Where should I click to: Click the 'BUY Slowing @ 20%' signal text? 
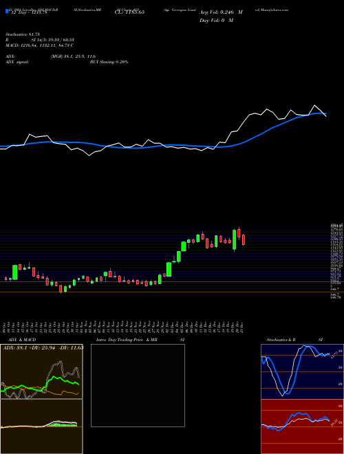tap(109, 62)
